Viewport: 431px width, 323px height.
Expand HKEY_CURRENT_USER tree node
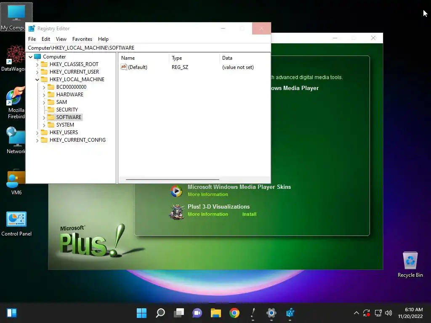click(37, 72)
